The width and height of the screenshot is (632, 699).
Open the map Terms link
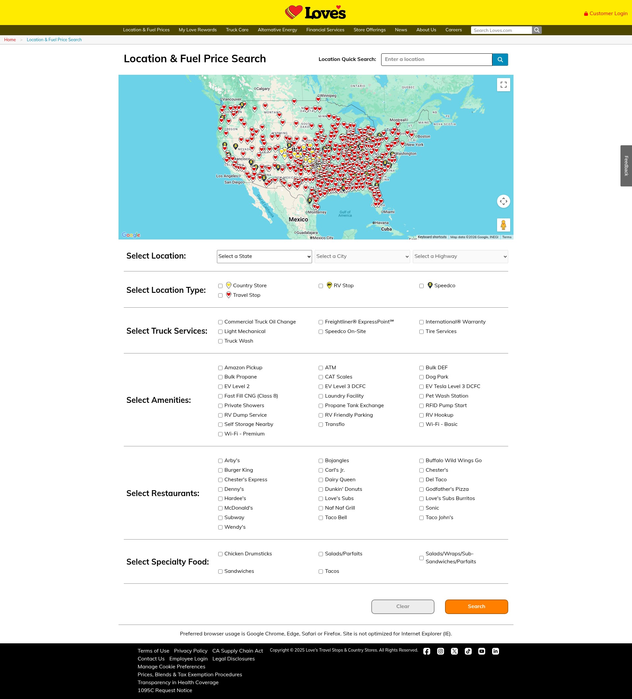tap(507, 237)
